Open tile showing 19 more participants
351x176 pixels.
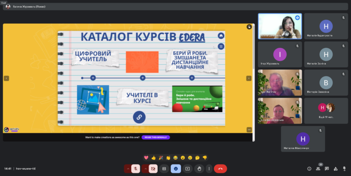point(326,111)
